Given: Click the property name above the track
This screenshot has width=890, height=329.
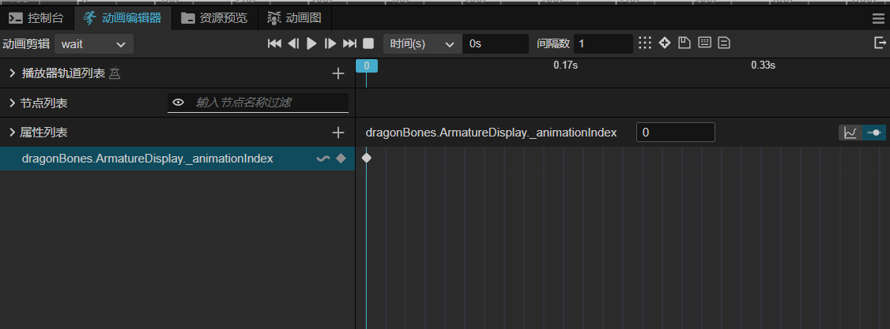Looking at the screenshot, I should click(x=491, y=133).
